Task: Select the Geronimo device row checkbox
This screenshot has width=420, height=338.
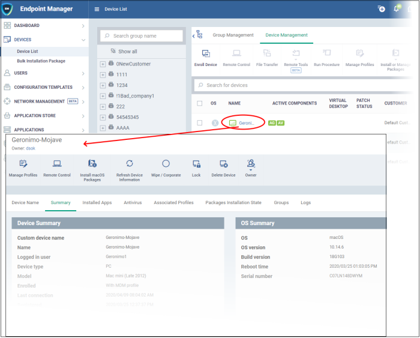Action: (x=200, y=123)
